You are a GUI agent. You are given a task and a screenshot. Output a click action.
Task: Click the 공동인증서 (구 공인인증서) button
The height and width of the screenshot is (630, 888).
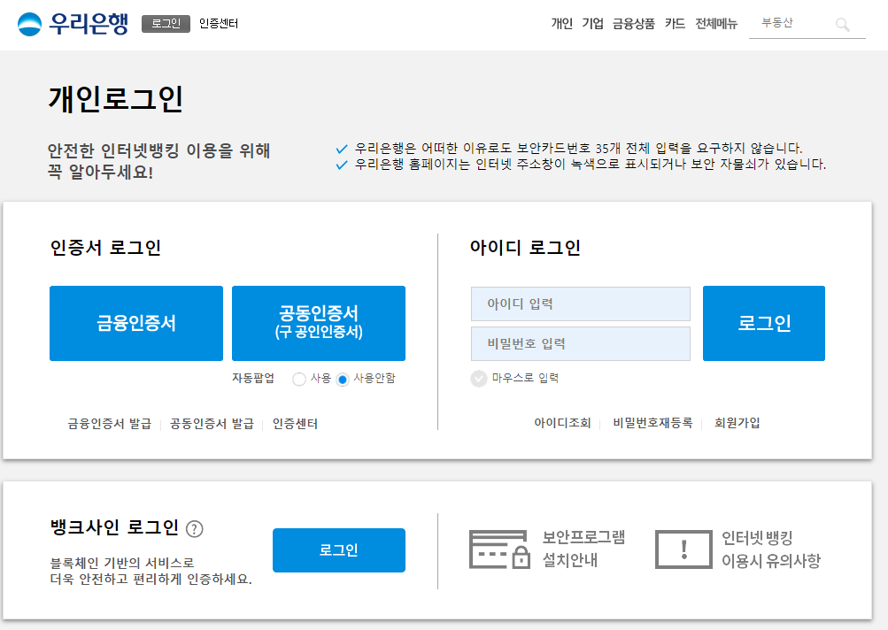(x=319, y=323)
